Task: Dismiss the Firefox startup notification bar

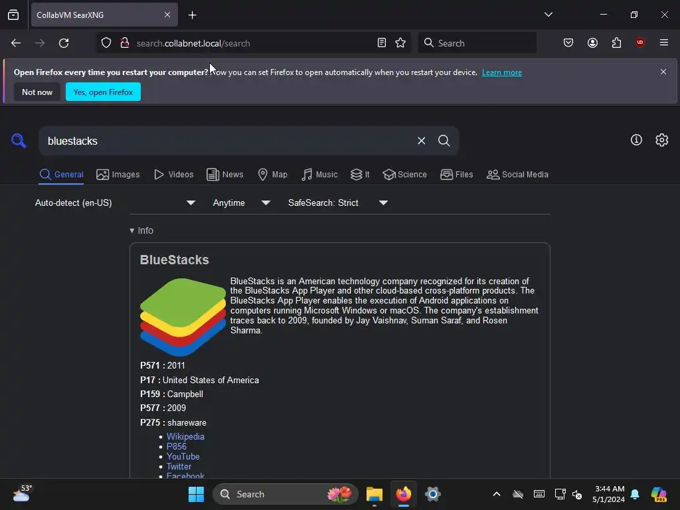Action: click(663, 72)
